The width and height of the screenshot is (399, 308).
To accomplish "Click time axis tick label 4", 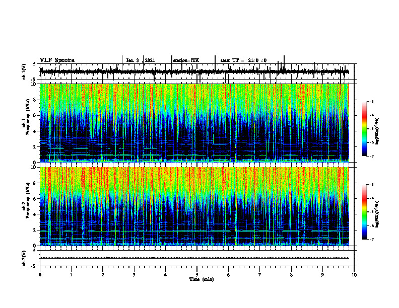I will click(166, 275).
